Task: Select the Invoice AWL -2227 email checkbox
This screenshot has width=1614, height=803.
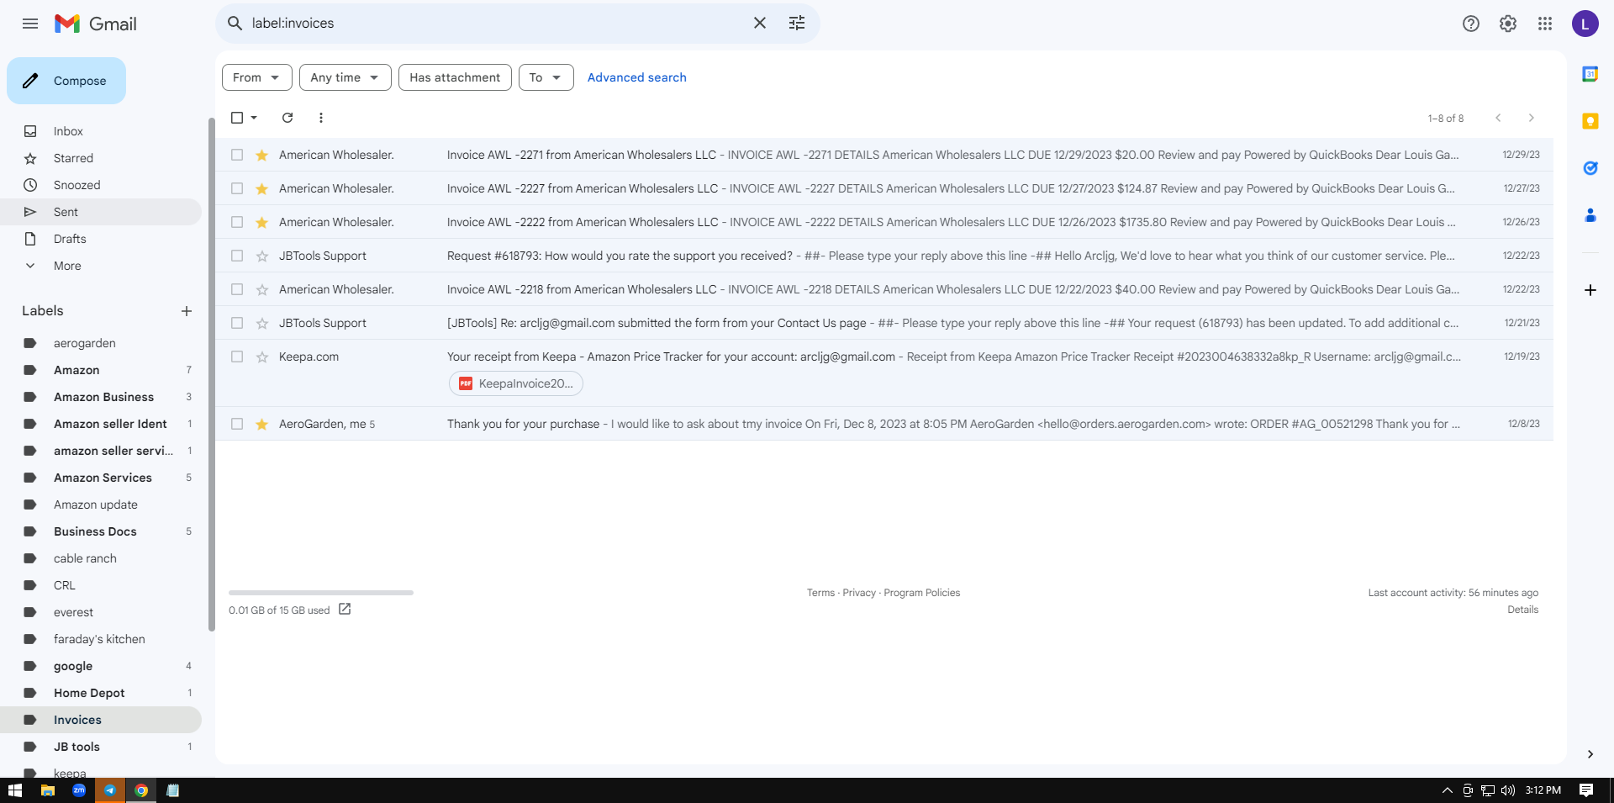Action: pos(237,188)
